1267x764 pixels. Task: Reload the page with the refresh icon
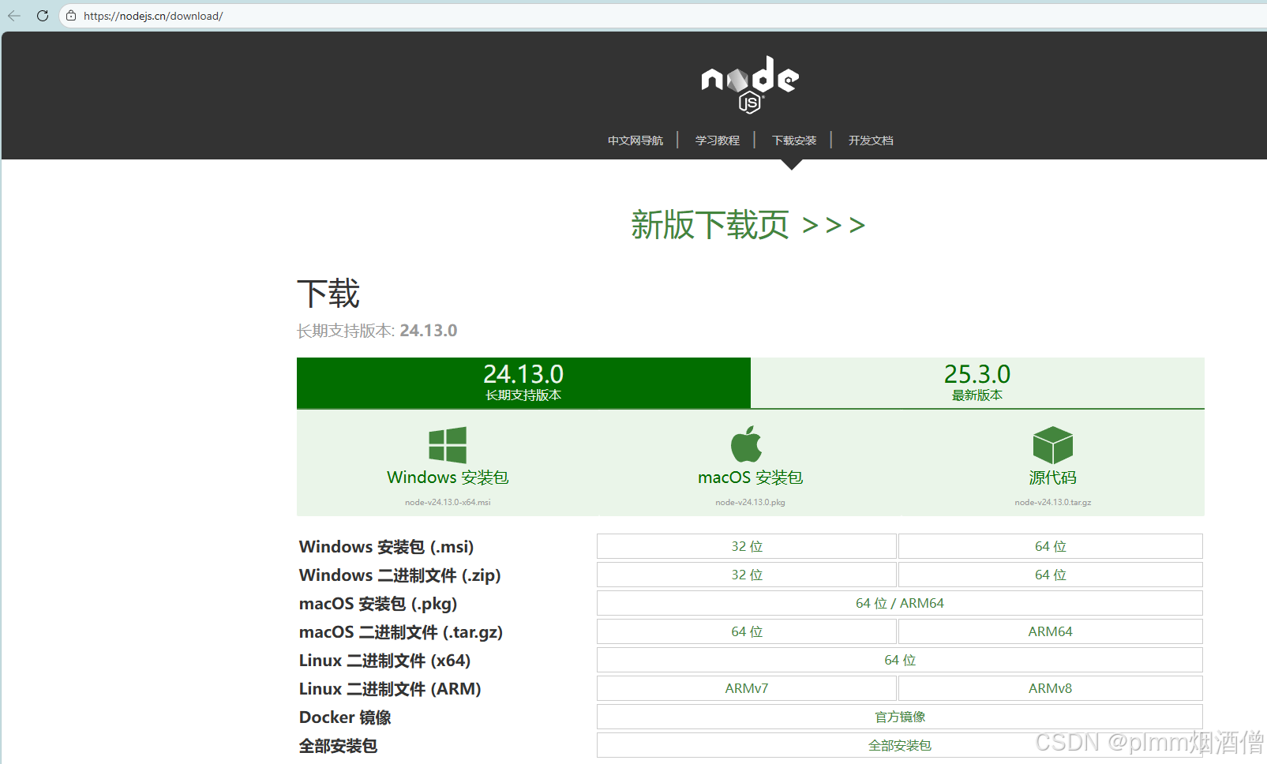(x=43, y=16)
